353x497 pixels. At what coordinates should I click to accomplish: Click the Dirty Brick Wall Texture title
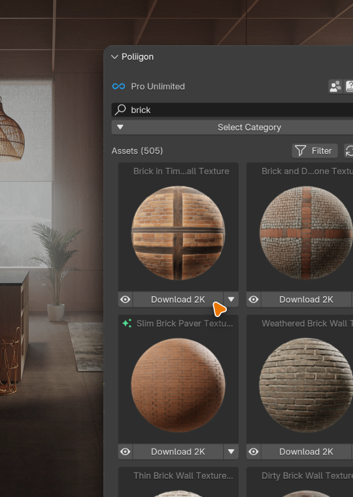pos(307,475)
